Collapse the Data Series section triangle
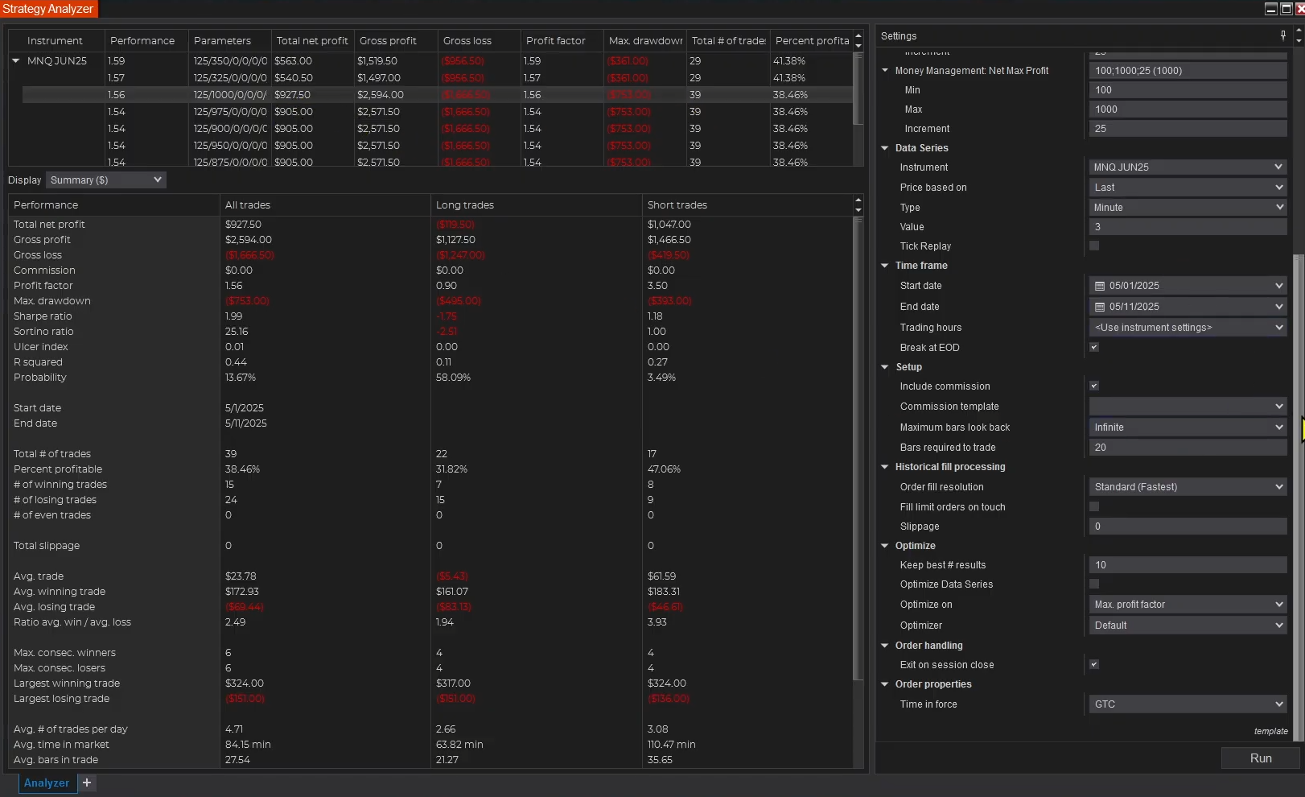The width and height of the screenshot is (1305, 797). coord(885,148)
